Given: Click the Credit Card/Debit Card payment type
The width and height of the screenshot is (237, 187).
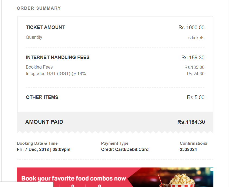Looking at the screenshot, I should (x=125, y=150).
